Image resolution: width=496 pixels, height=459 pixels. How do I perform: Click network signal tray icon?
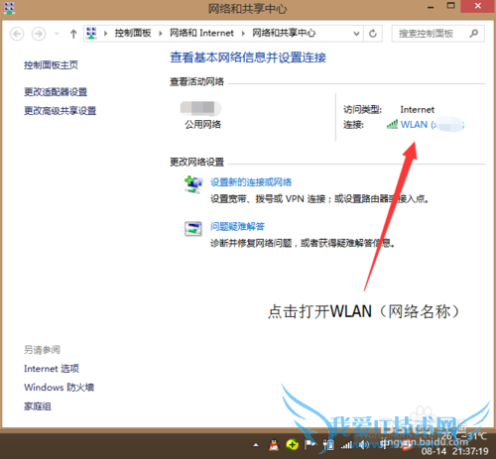coord(346,445)
